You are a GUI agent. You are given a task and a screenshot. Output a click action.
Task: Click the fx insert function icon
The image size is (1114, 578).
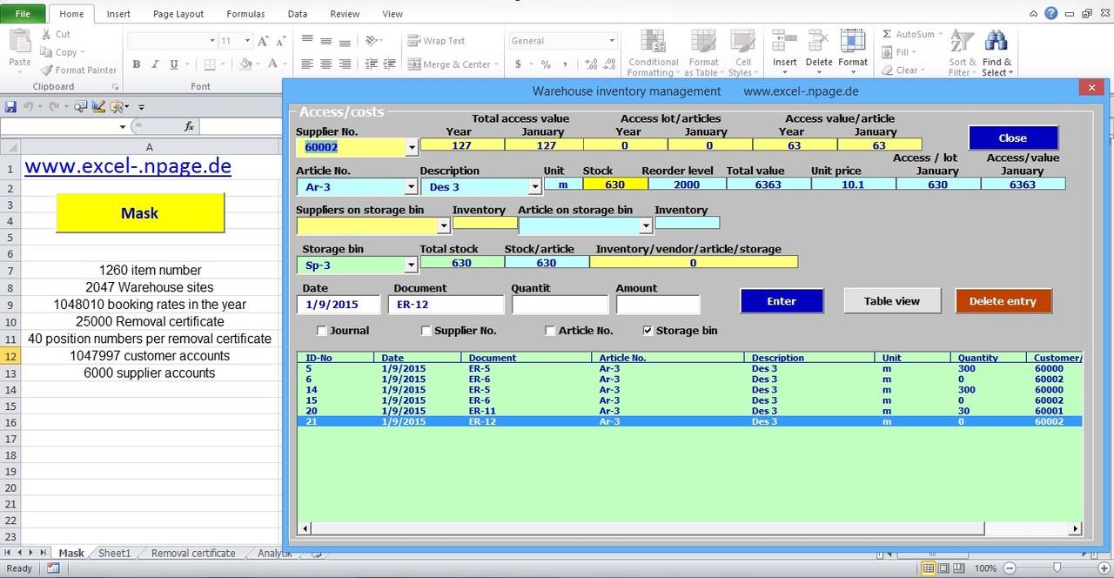(189, 126)
